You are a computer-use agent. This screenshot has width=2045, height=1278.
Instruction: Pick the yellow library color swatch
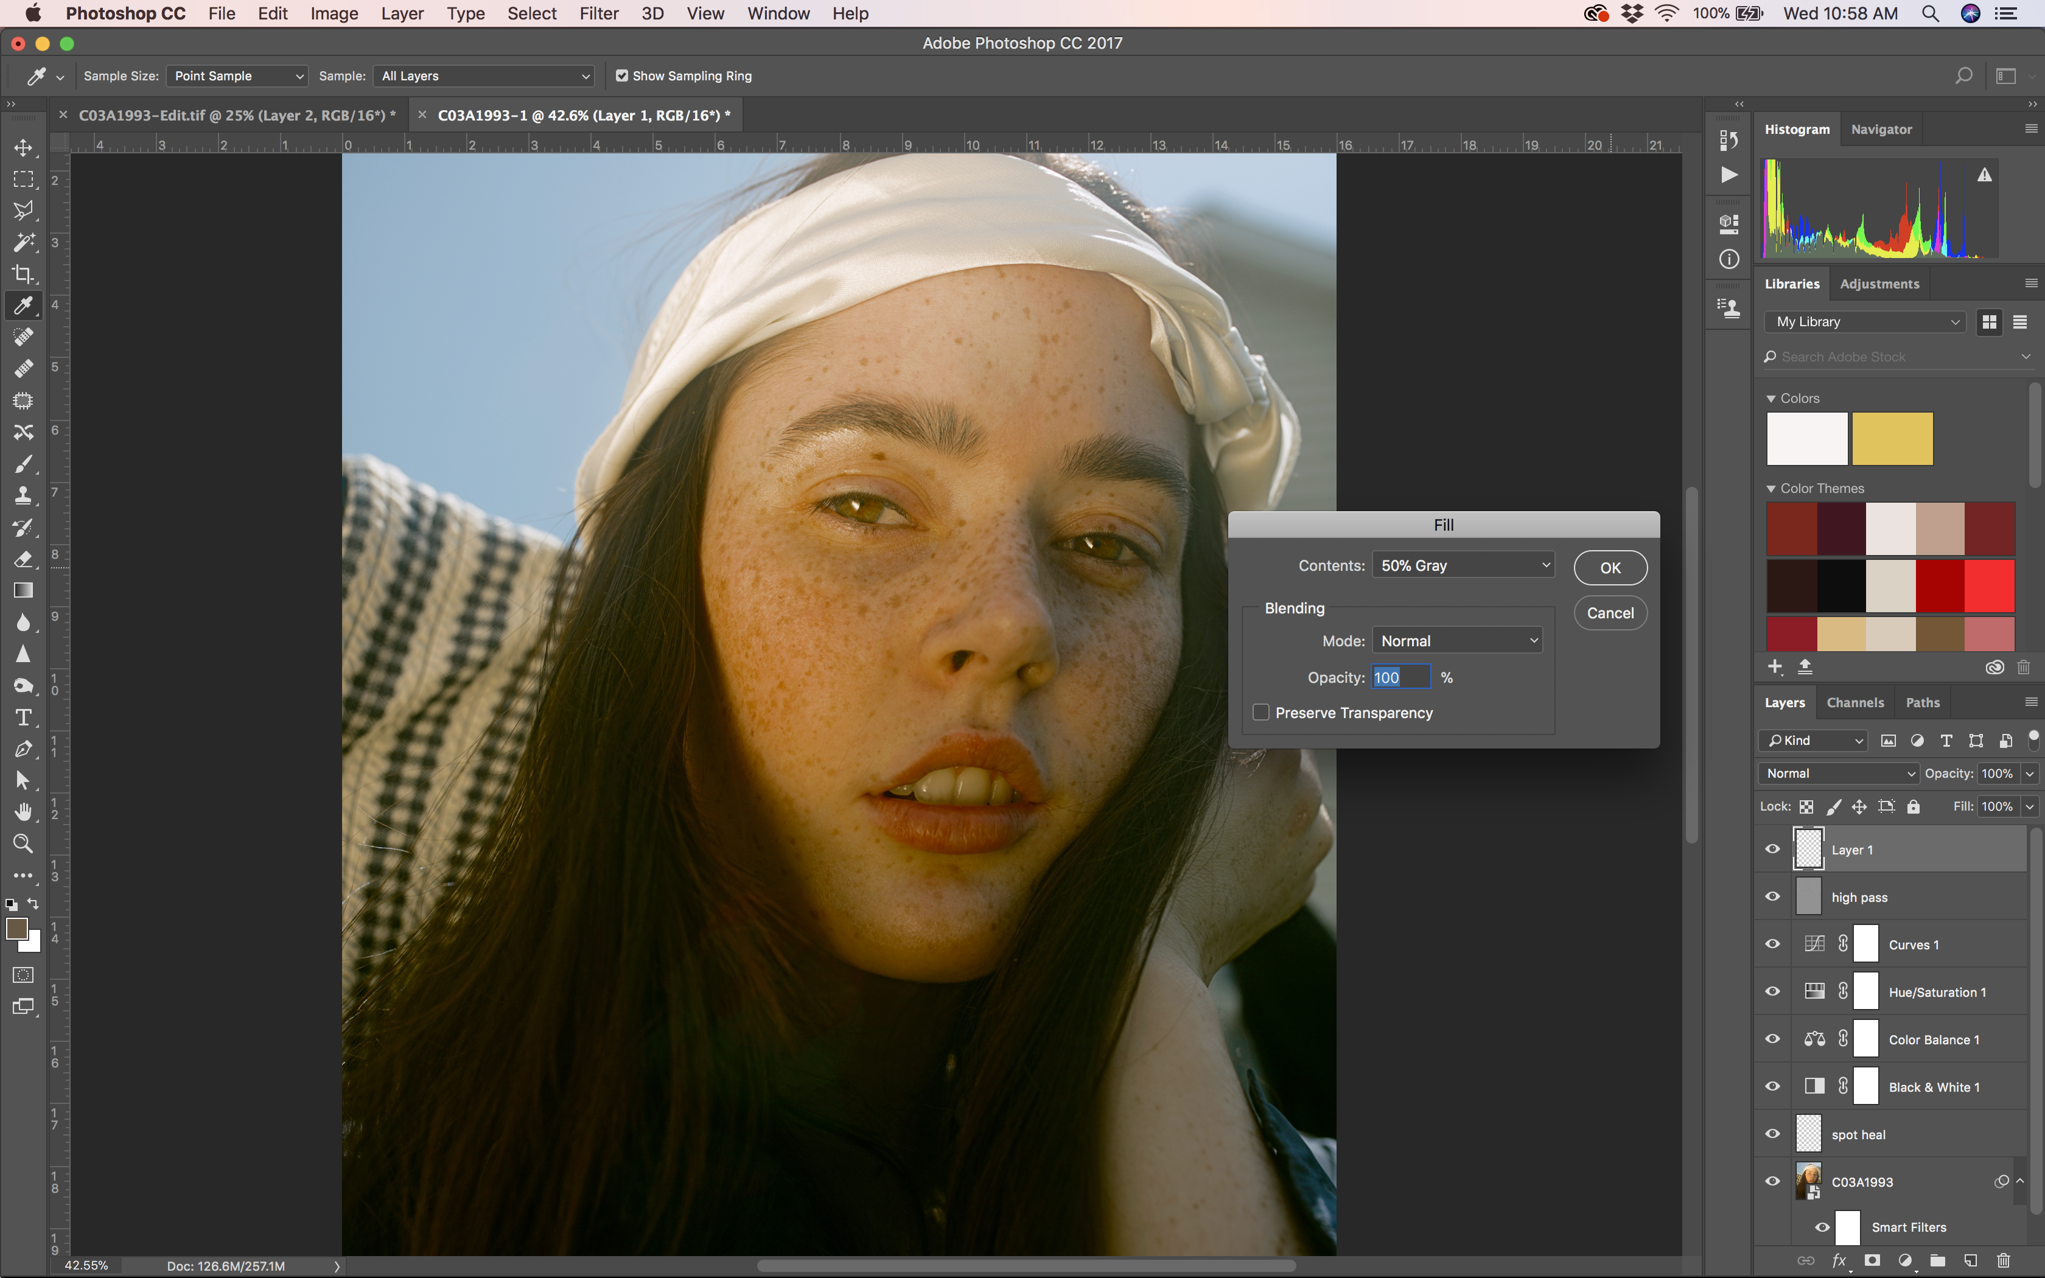pos(1892,439)
